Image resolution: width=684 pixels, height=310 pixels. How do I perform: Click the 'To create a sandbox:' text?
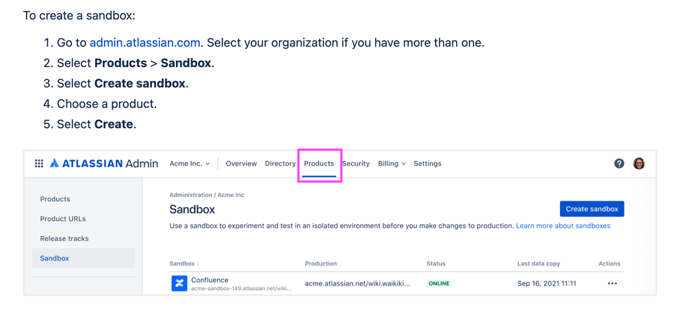(x=79, y=16)
